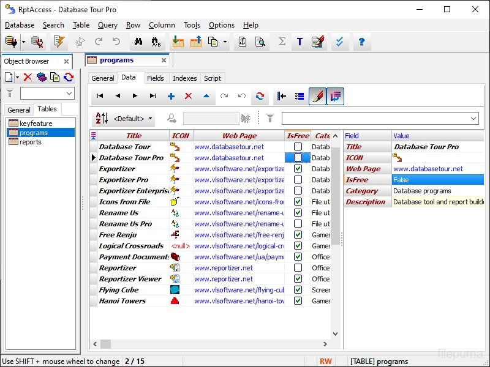Open the Query menu

pyautogui.click(x=108, y=25)
